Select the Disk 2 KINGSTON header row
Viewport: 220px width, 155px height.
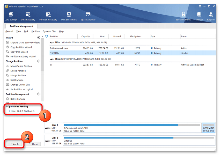133,59
